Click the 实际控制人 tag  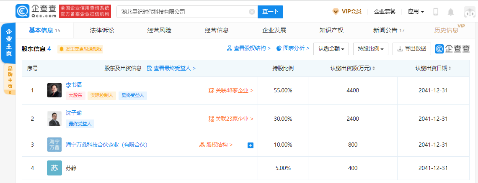[102, 96]
